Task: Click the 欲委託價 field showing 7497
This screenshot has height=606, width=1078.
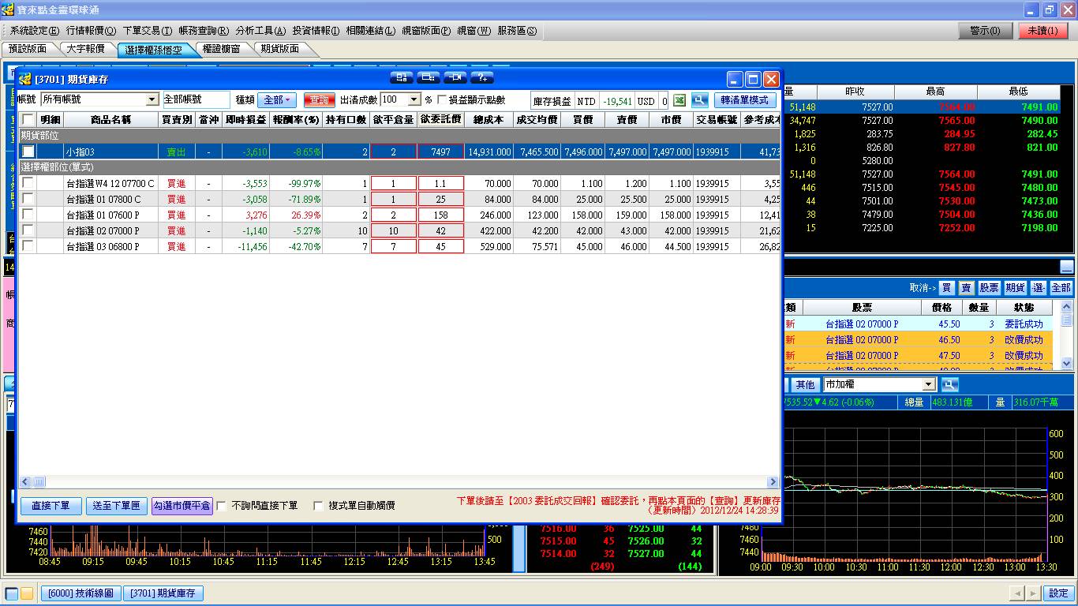Action: pyautogui.click(x=440, y=151)
